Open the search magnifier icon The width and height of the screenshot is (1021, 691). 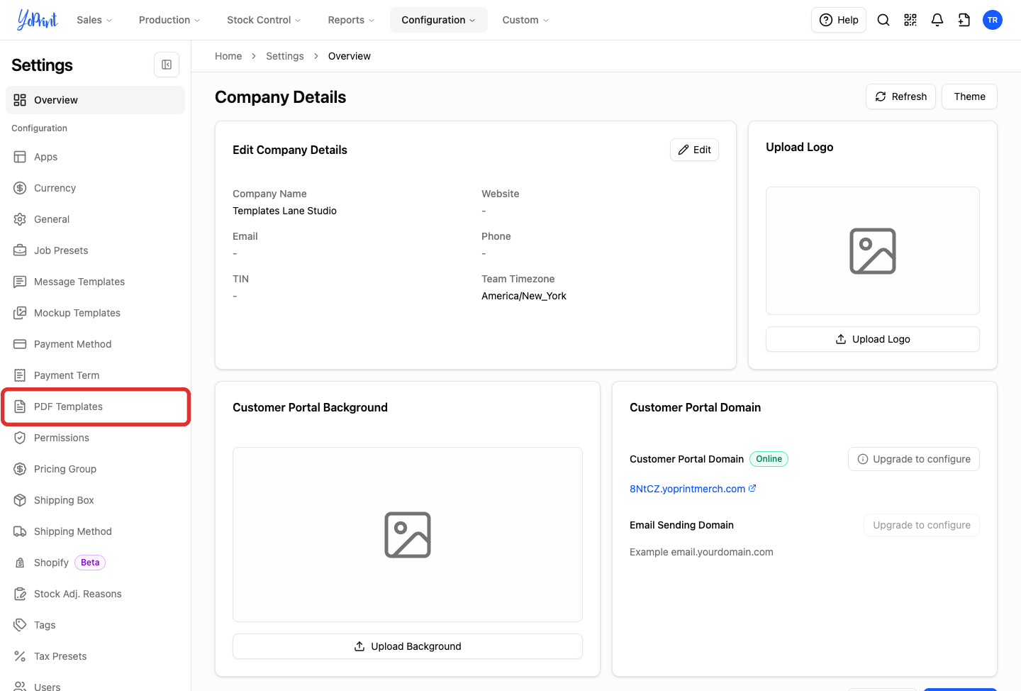click(x=883, y=20)
